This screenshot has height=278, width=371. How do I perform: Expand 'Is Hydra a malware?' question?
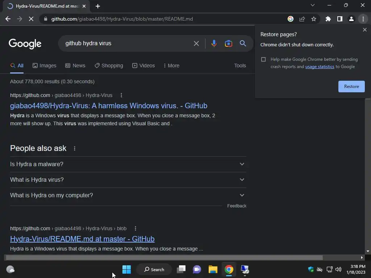pos(128,164)
